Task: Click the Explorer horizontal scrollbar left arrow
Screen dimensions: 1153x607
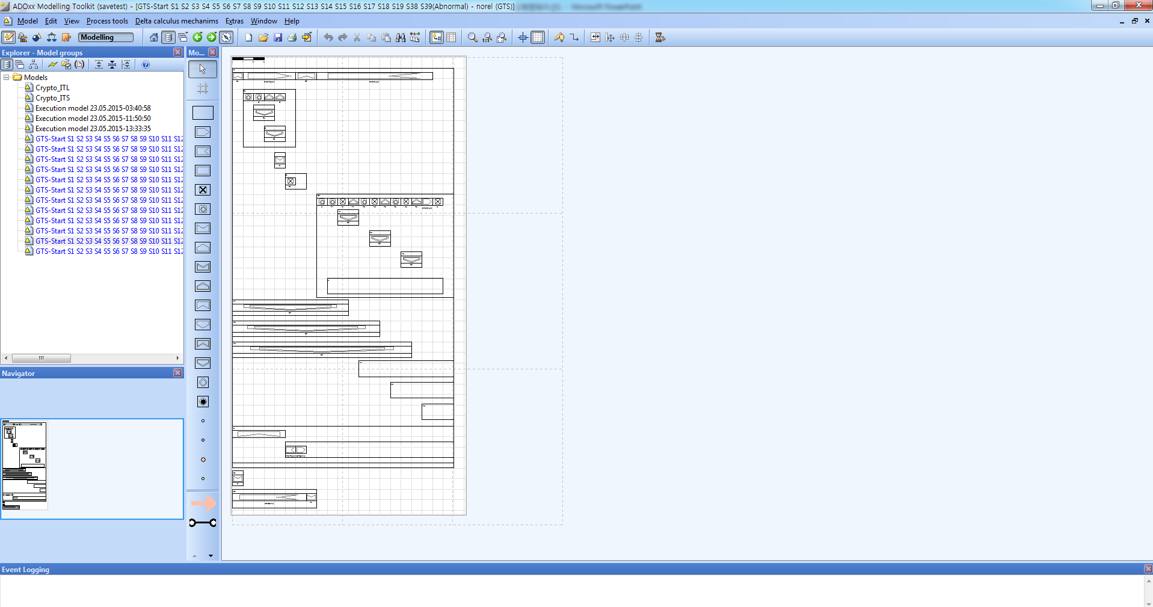Action: pos(6,358)
